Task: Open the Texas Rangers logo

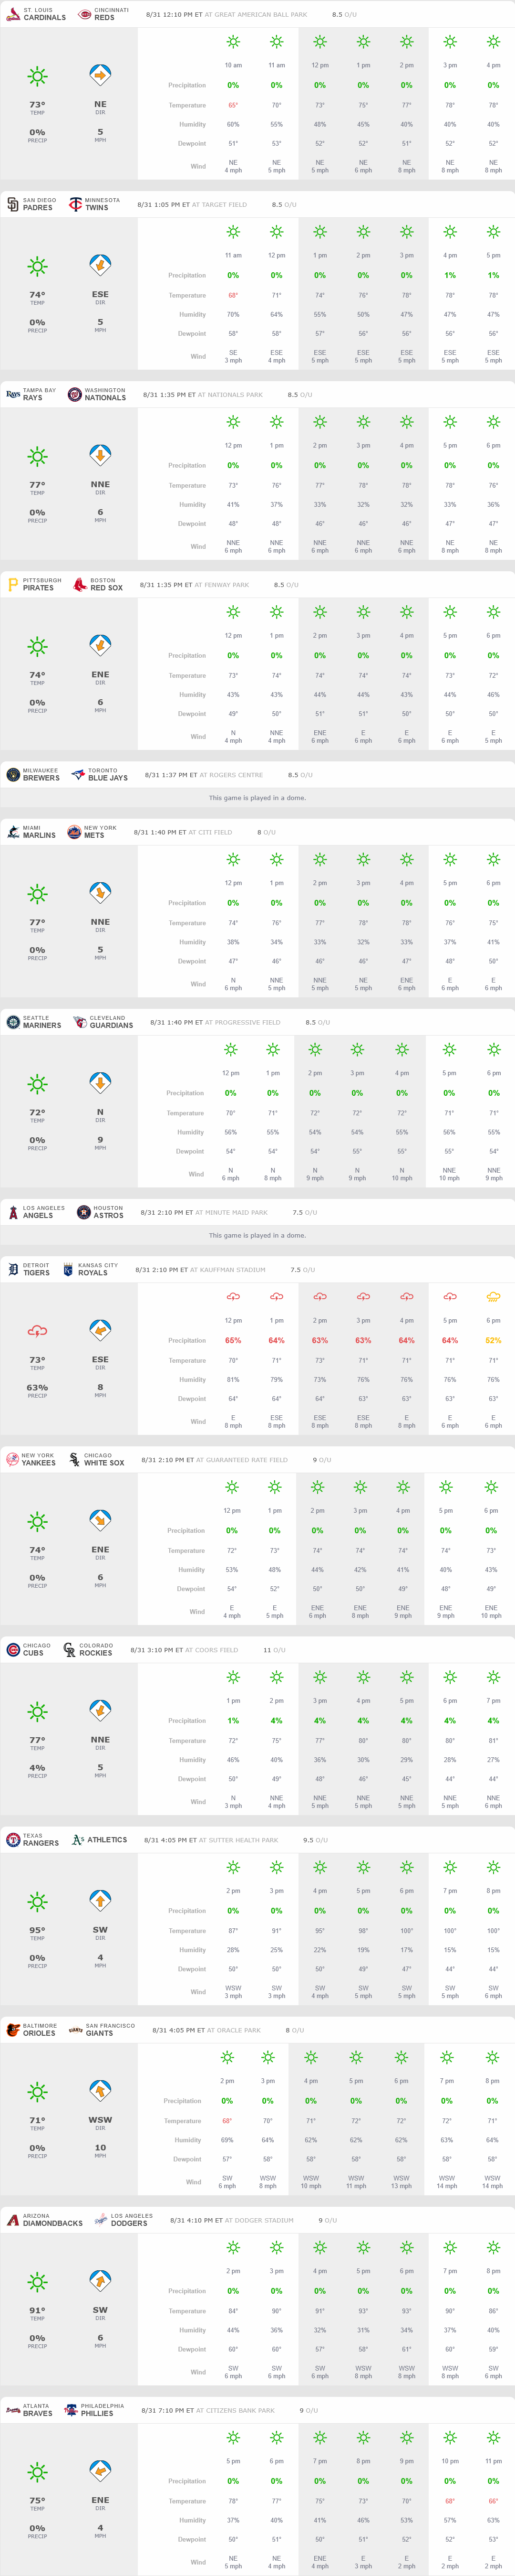Action: (13, 1839)
